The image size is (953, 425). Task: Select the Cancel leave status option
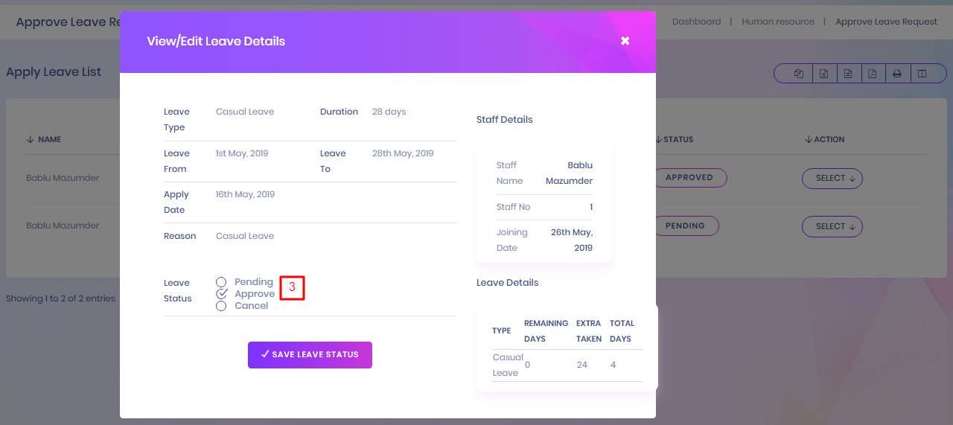tap(221, 306)
